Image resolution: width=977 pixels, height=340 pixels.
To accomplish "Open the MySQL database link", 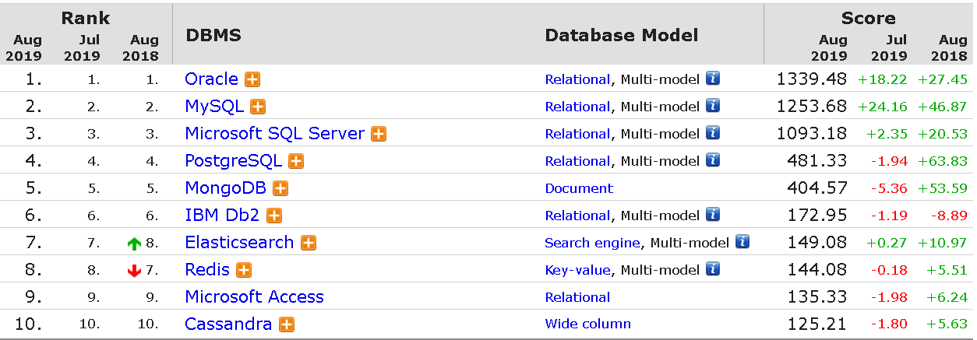I will (x=214, y=107).
